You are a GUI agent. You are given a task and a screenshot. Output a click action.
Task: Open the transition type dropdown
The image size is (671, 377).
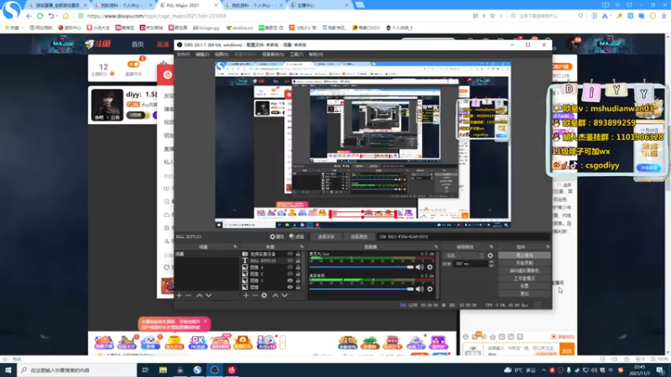[465, 256]
